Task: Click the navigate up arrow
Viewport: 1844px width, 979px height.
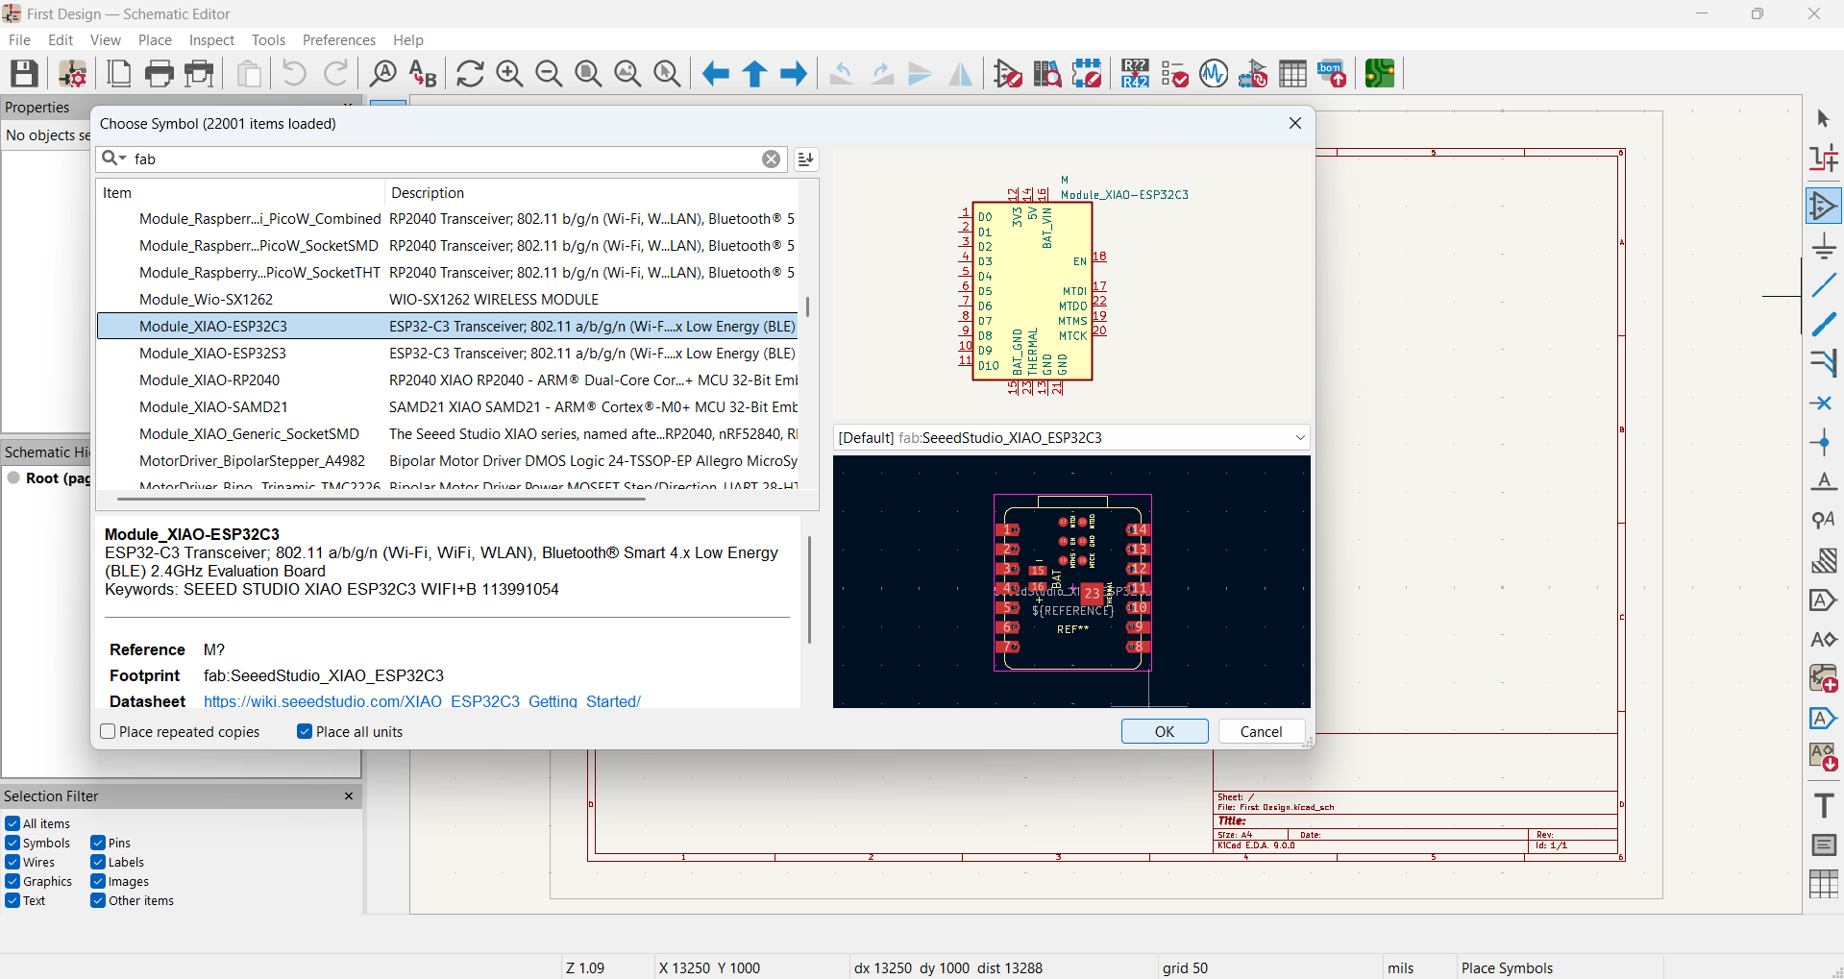Action: click(x=754, y=73)
